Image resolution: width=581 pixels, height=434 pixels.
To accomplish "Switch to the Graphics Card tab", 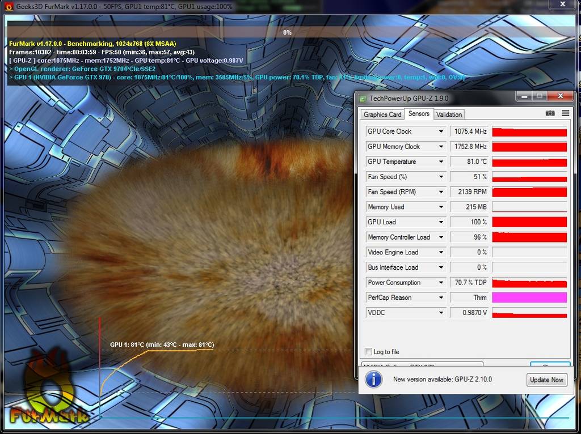I will (382, 114).
